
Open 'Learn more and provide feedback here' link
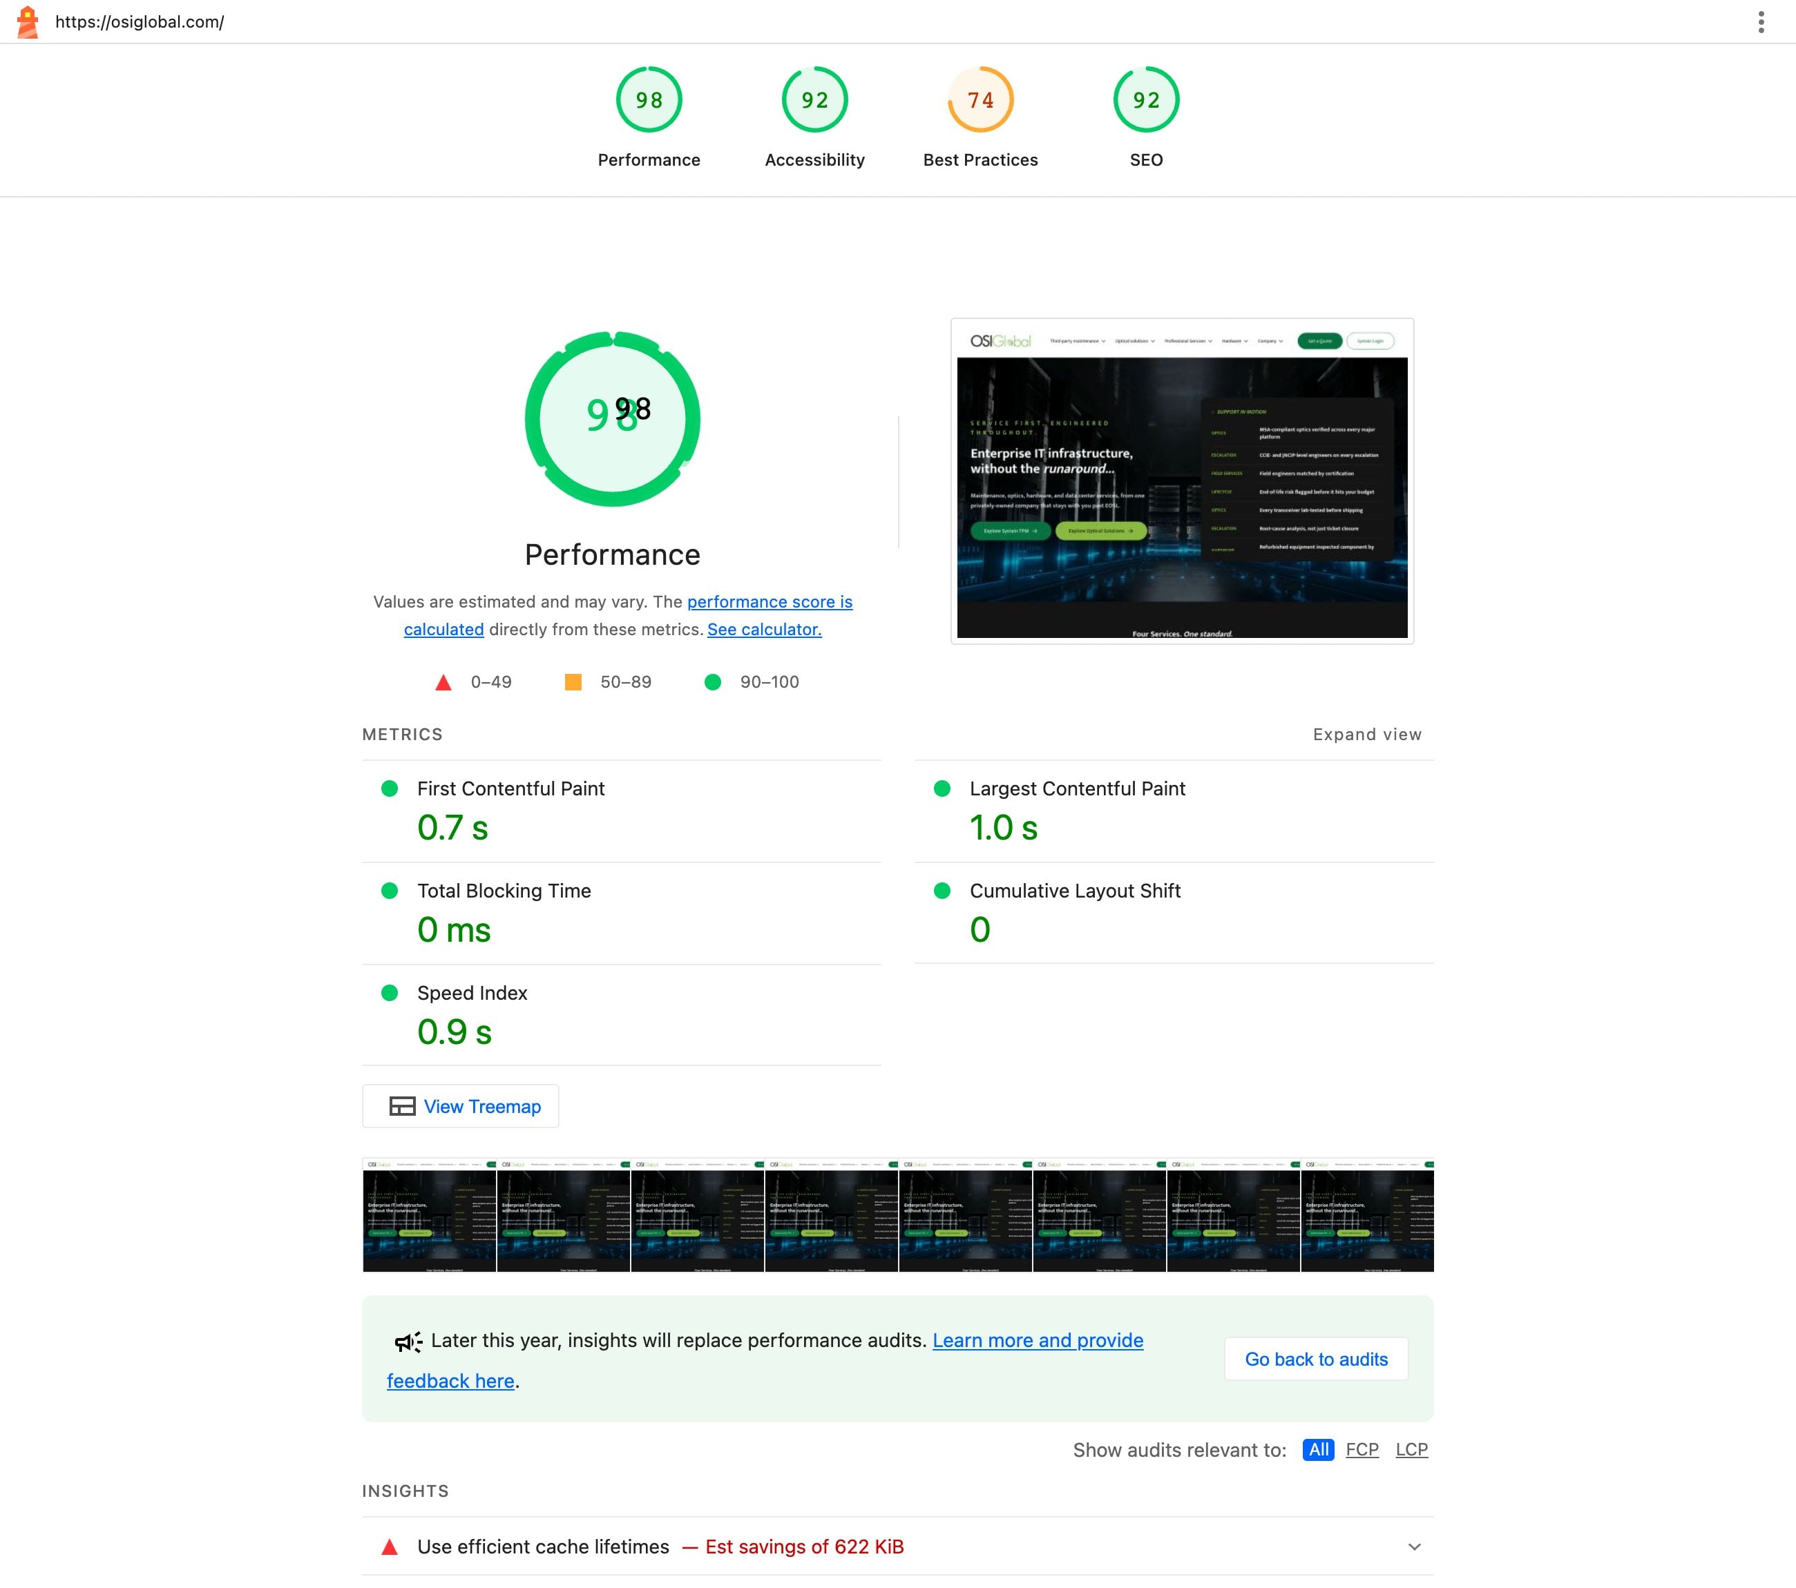pos(765,1361)
